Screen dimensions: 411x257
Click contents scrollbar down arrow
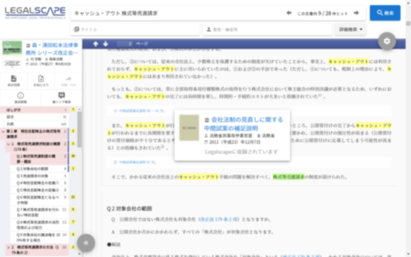(80, 254)
